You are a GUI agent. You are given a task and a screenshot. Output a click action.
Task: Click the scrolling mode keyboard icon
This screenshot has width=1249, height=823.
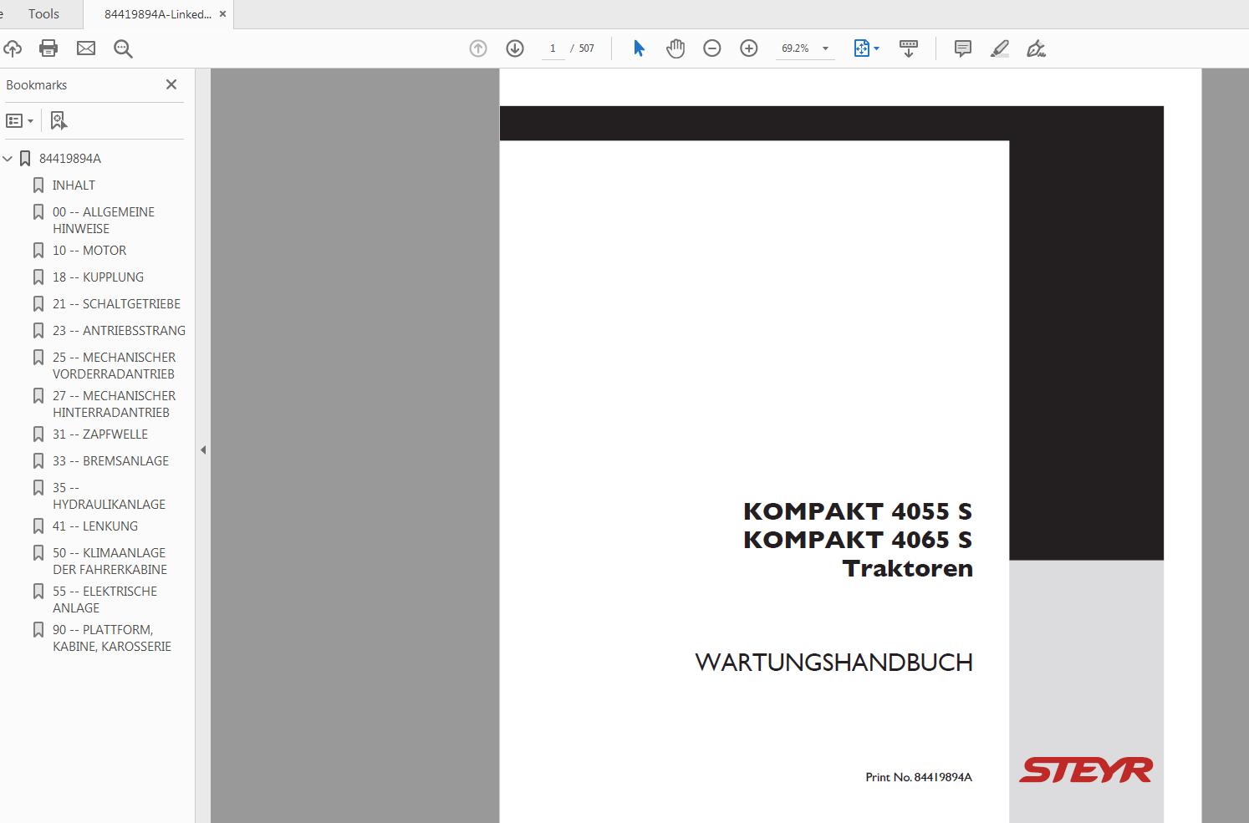(x=909, y=48)
